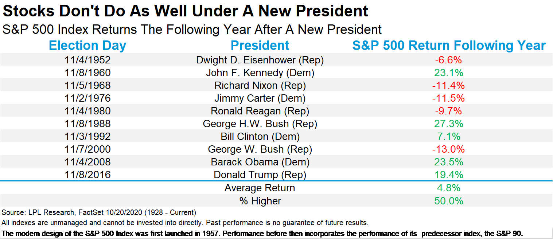
Task: Click the 'President' column header
Action: click(260, 46)
